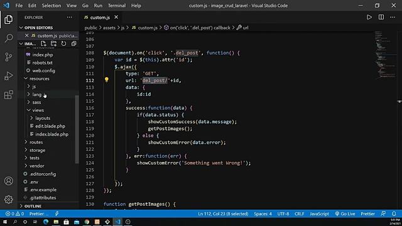
Task: Open edit.blade.php file
Action: (50, 126)
